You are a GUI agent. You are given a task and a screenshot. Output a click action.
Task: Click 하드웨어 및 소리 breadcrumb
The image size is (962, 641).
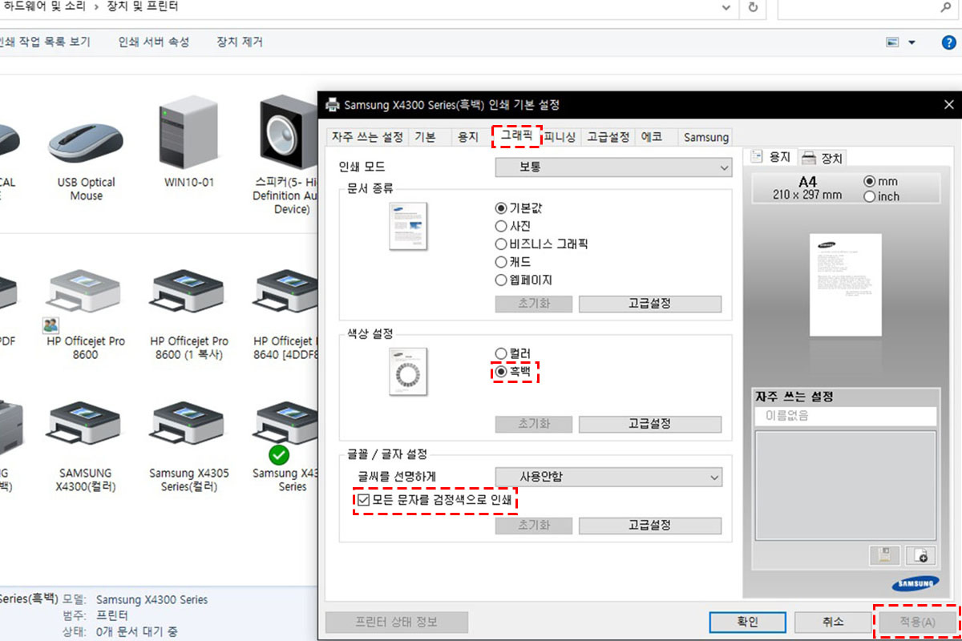[43, 6]
